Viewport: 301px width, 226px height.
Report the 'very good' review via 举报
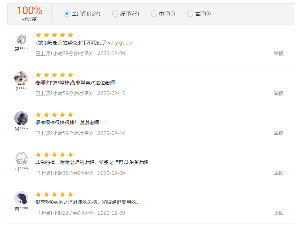point(278,54)
